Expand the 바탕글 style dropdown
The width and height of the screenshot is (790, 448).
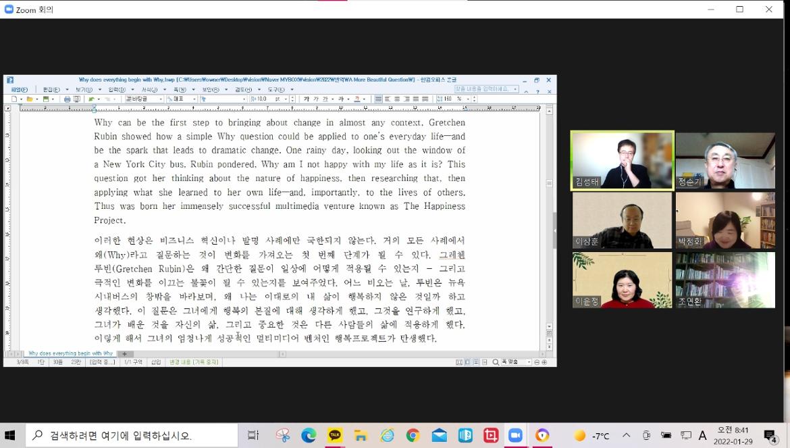pyautogui.click(x=161, y=99)
